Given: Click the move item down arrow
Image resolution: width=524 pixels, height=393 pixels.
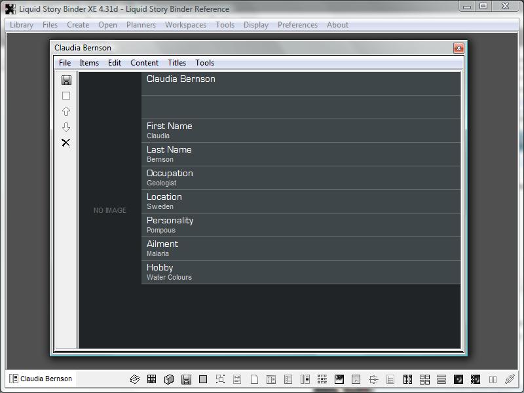Looking at the screenshot, I should click(x=66, y=127).
